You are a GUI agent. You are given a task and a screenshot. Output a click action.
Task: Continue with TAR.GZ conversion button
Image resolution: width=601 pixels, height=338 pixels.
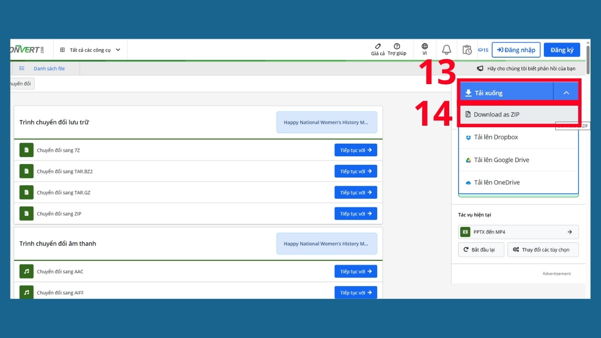356,192
